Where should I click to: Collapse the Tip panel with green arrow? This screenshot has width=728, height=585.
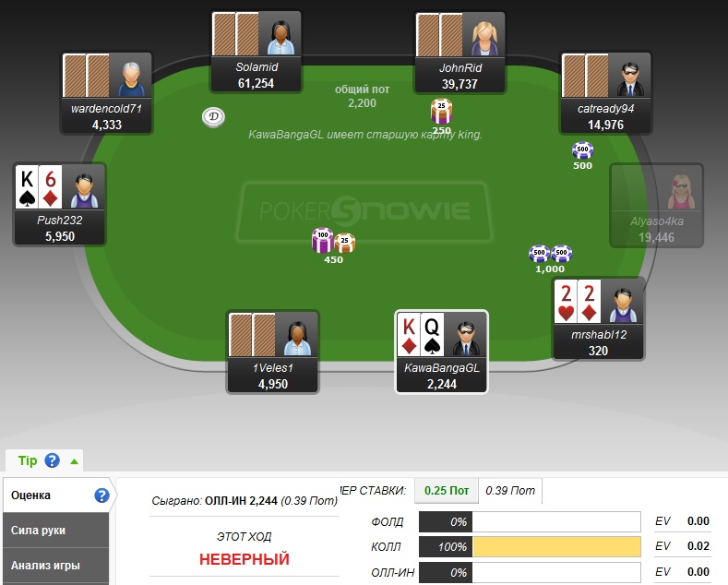click(74, 461)
